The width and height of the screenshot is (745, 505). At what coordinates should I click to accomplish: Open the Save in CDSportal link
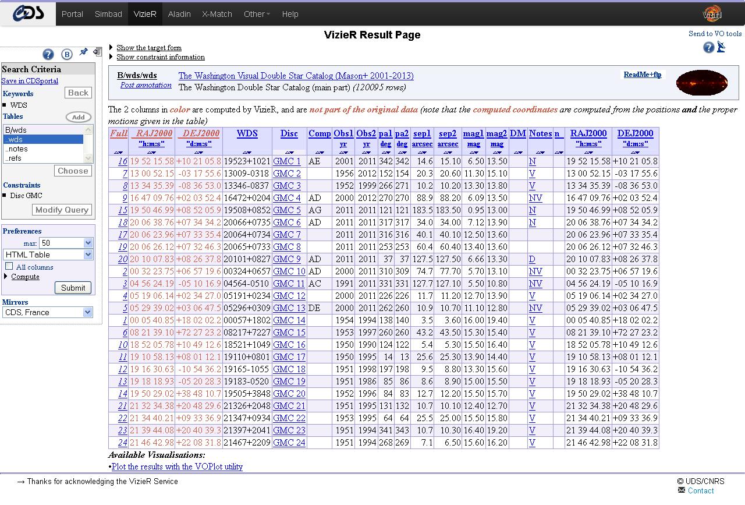click(x=30, y=81)
